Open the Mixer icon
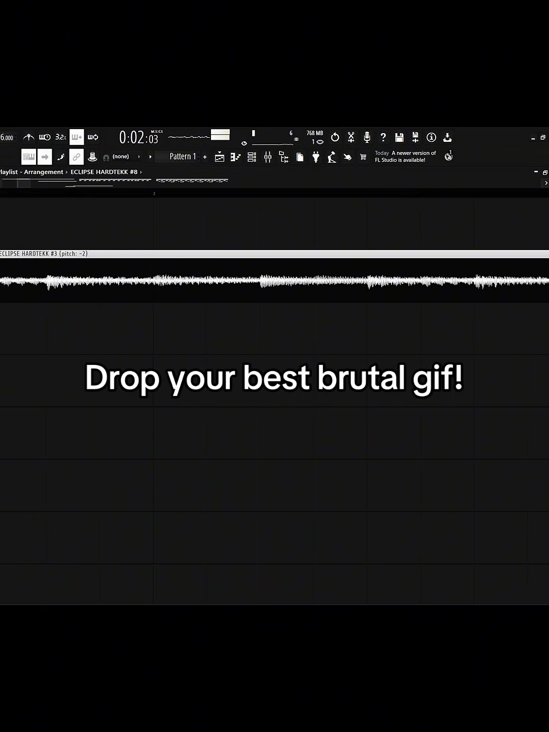 pyautogui.click(x=268, y=157)
